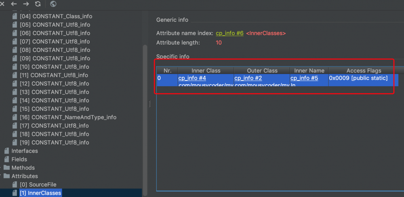Click the close X toolbar icon

pyautogui.click(x=2, y=4)
